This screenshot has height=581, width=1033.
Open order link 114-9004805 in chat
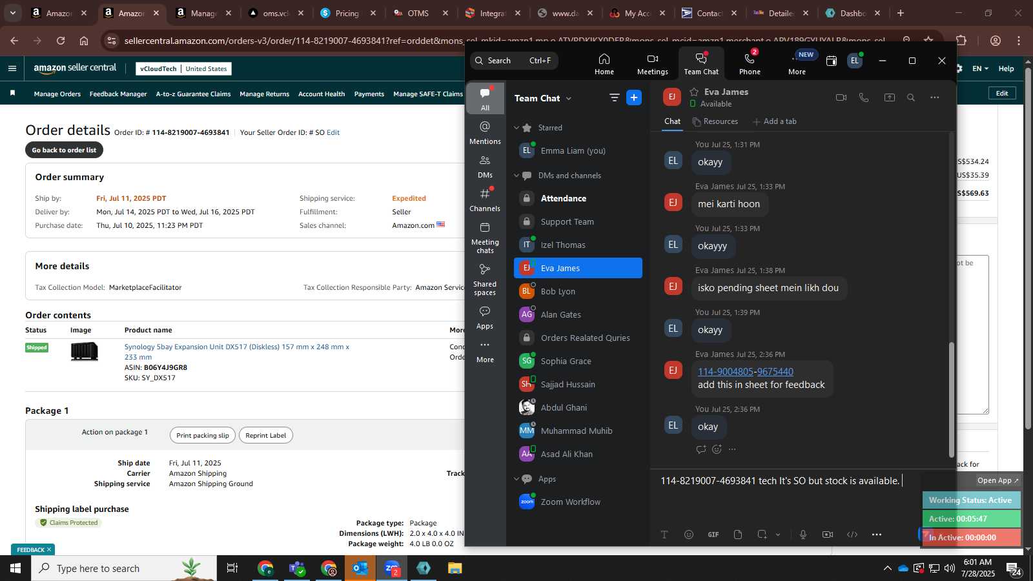pos(726,372)
